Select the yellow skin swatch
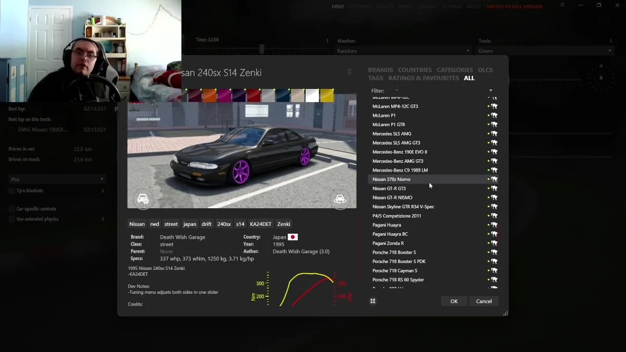The height and width of the screenshot is (352, 626). [x=327, y=95]
